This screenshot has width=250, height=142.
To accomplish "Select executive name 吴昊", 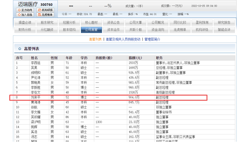I will [34, 68].
